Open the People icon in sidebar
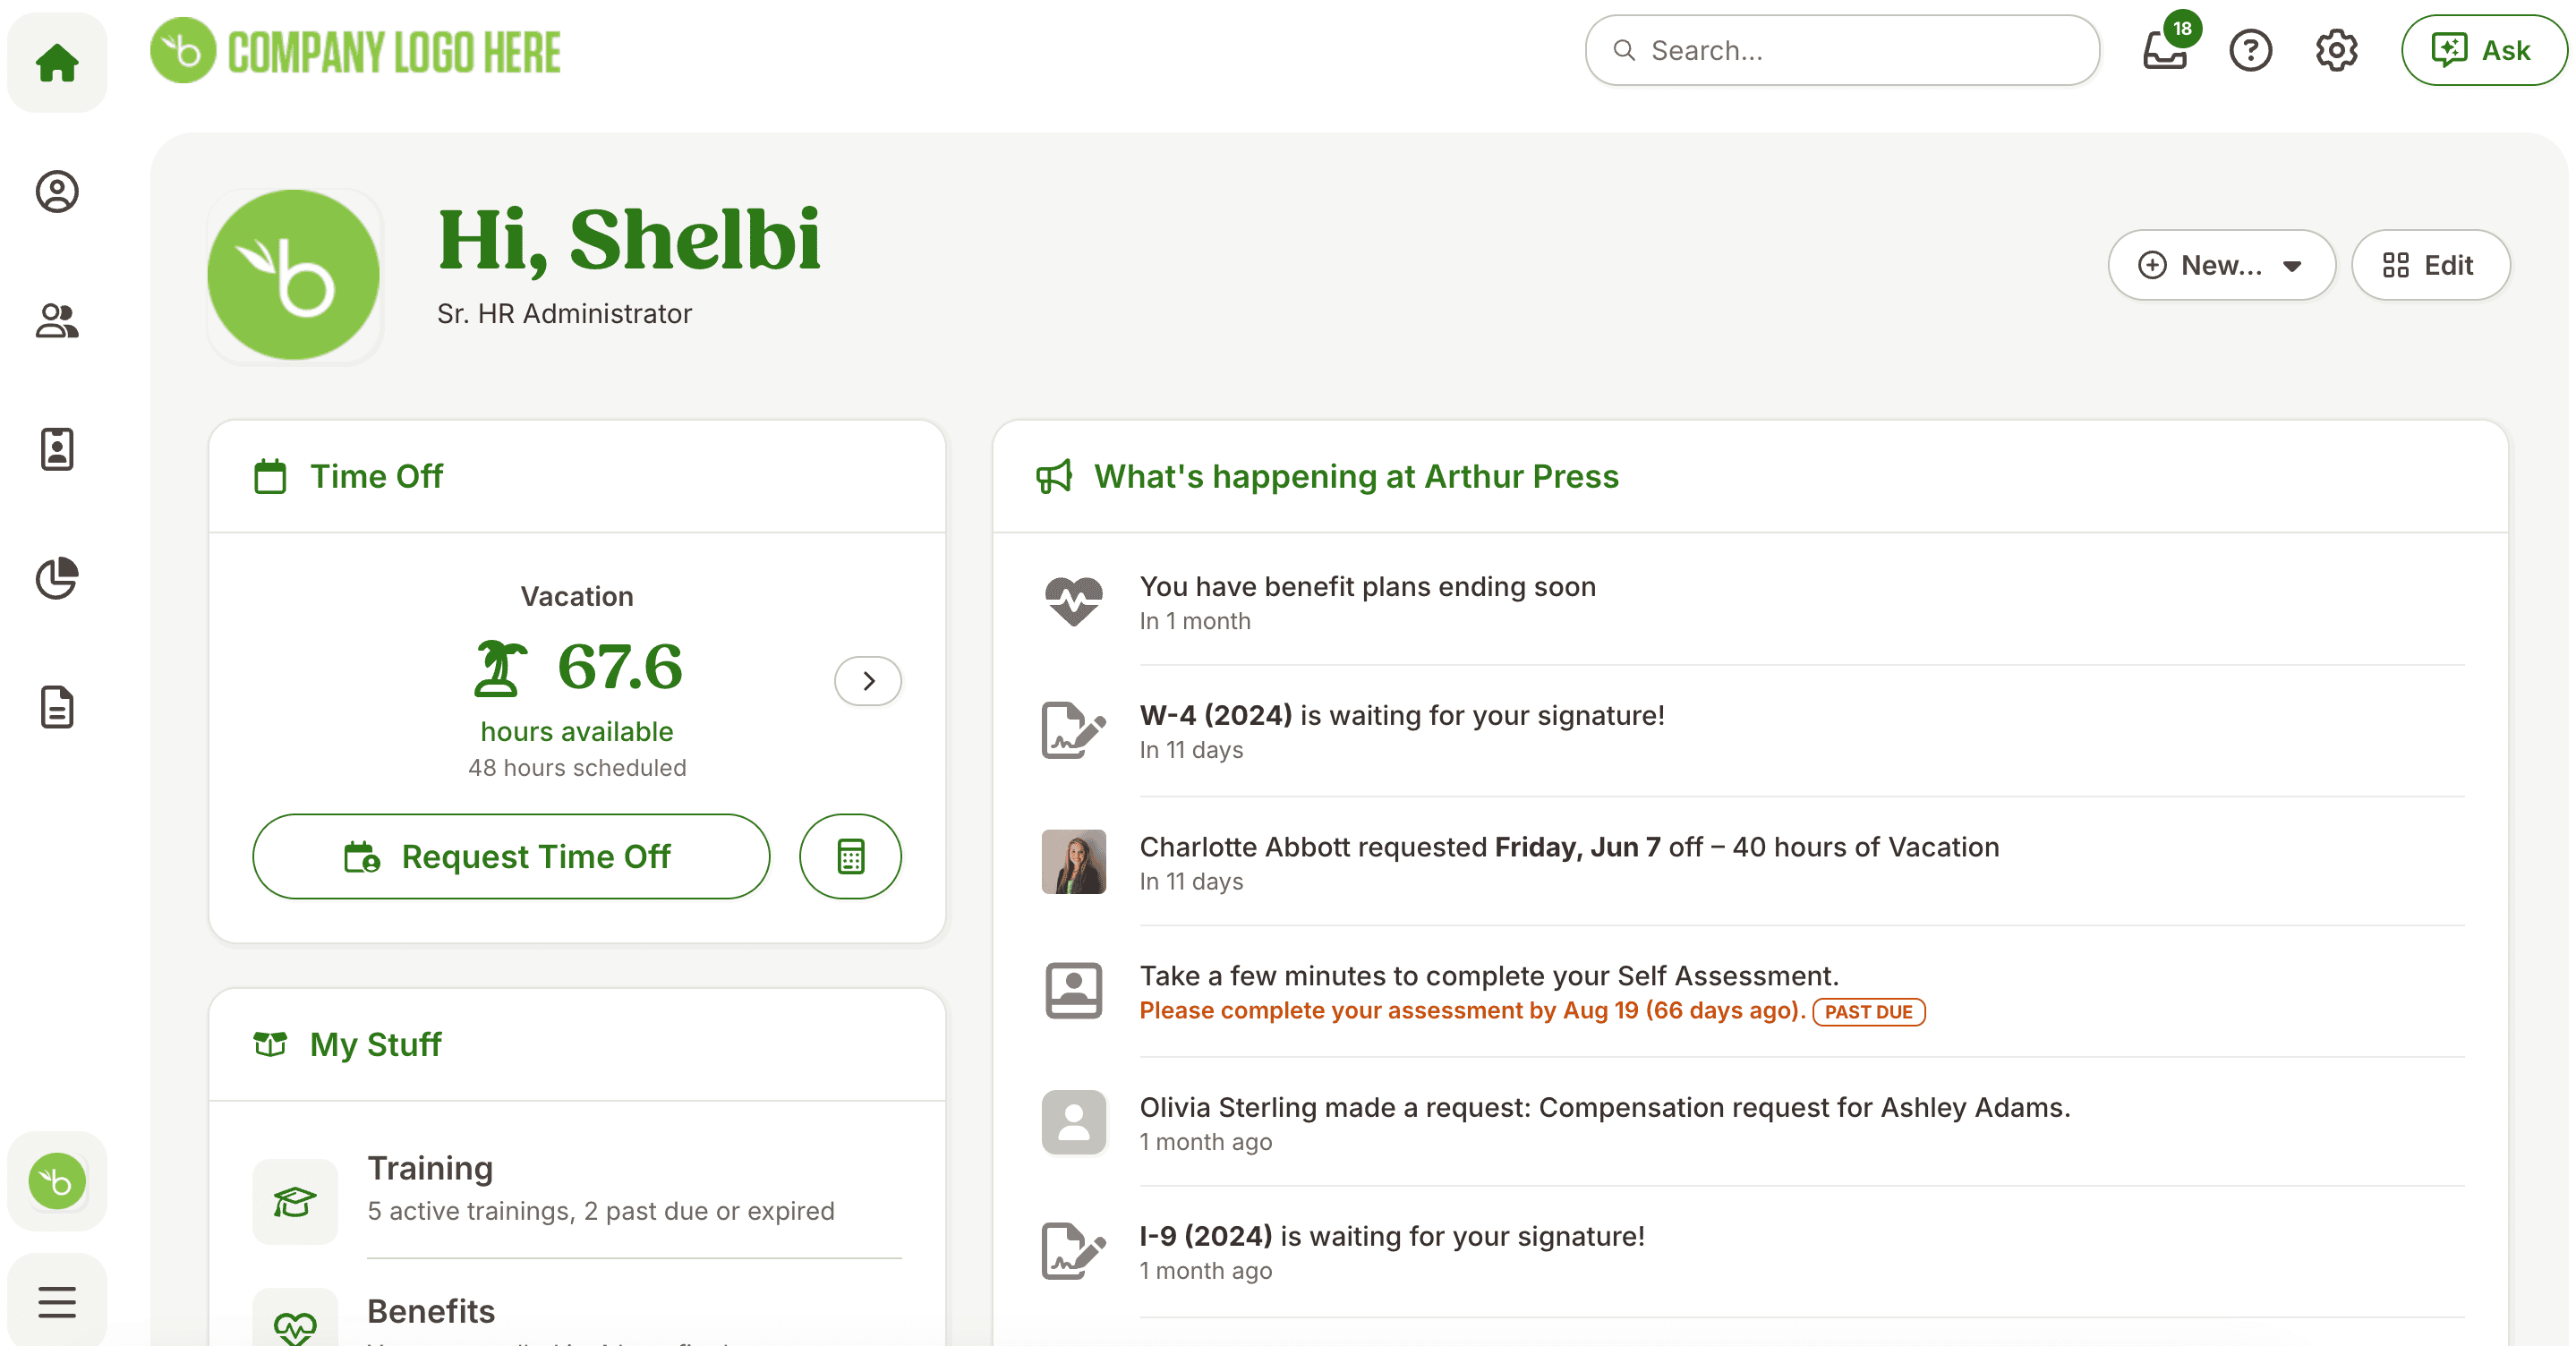This screenshot has height=1346, width=2576. click(57, 320)
